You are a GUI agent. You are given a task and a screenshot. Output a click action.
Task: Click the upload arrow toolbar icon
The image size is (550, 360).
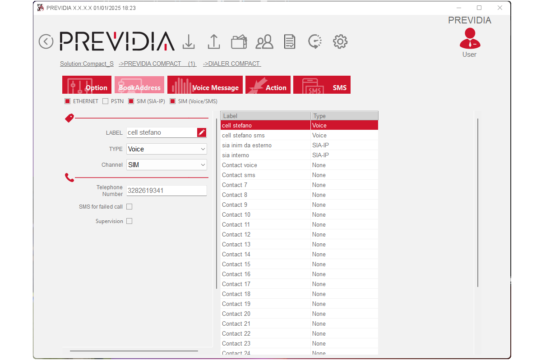tap(213, 41)
